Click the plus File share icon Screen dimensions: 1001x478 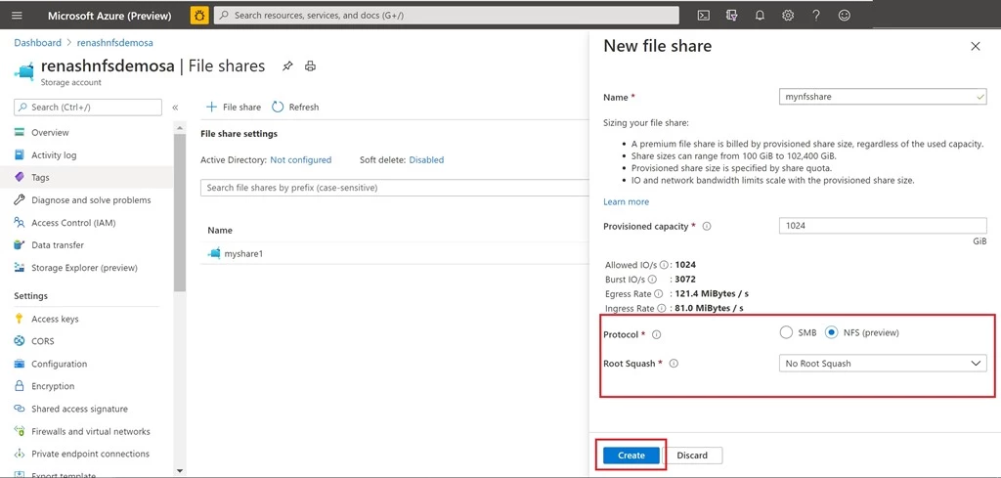pyautogui.click(x=212, y=108)
